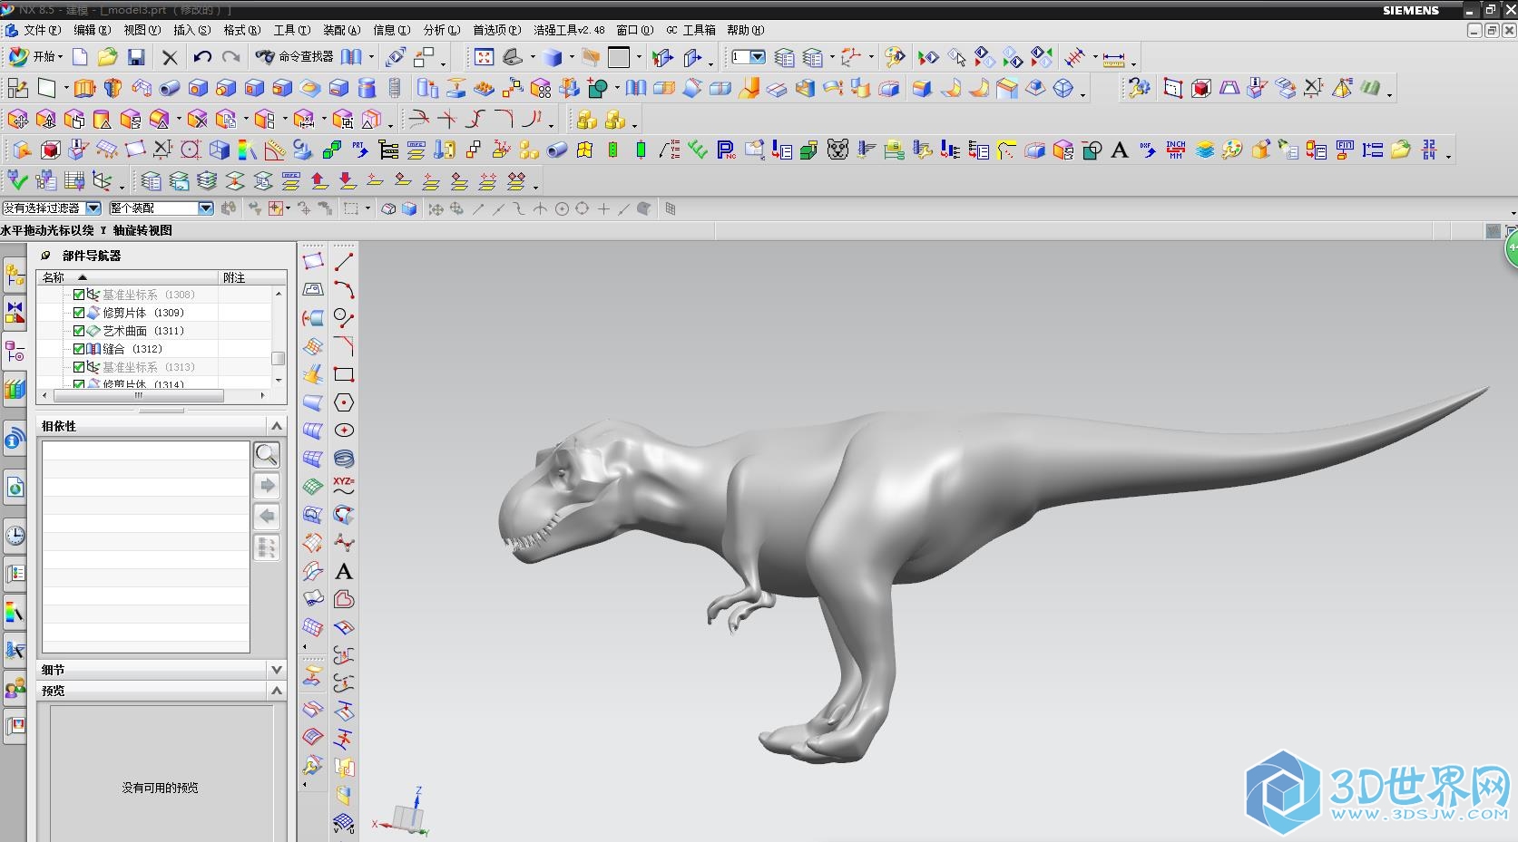The image size is (1518, 842).
Task: Open the Reuse Library books tab
Action: tap(15, 389)
